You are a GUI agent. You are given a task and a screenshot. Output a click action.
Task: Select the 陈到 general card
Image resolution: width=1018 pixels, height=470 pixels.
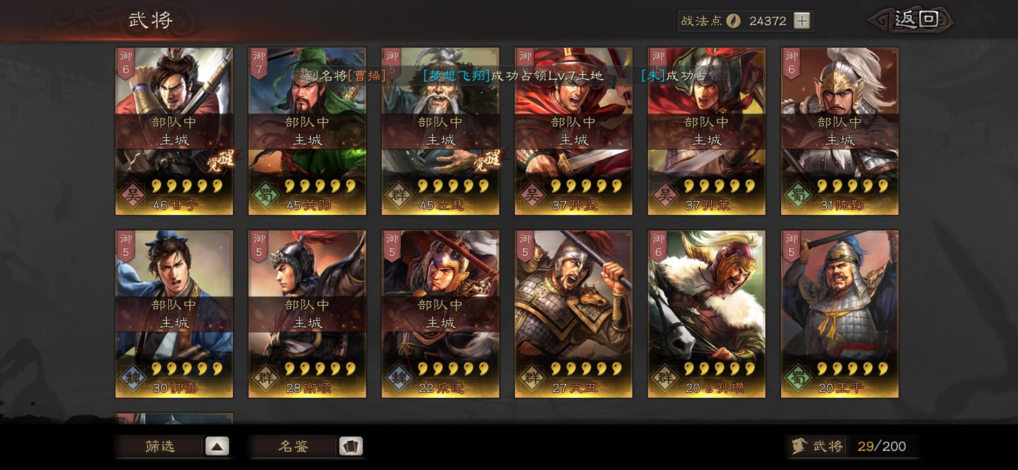tap(840, 131)
